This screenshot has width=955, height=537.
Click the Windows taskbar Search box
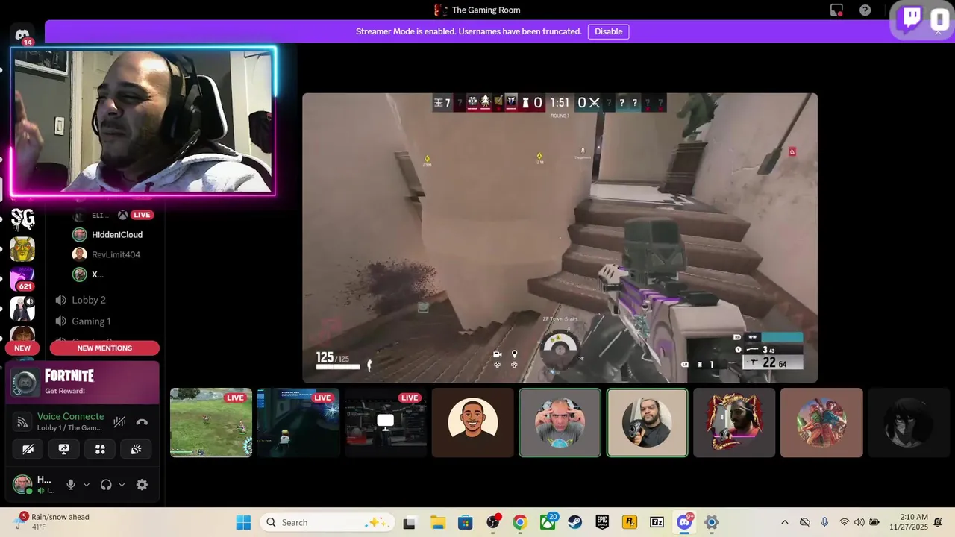pyautogui.click(x=328, y=522)
